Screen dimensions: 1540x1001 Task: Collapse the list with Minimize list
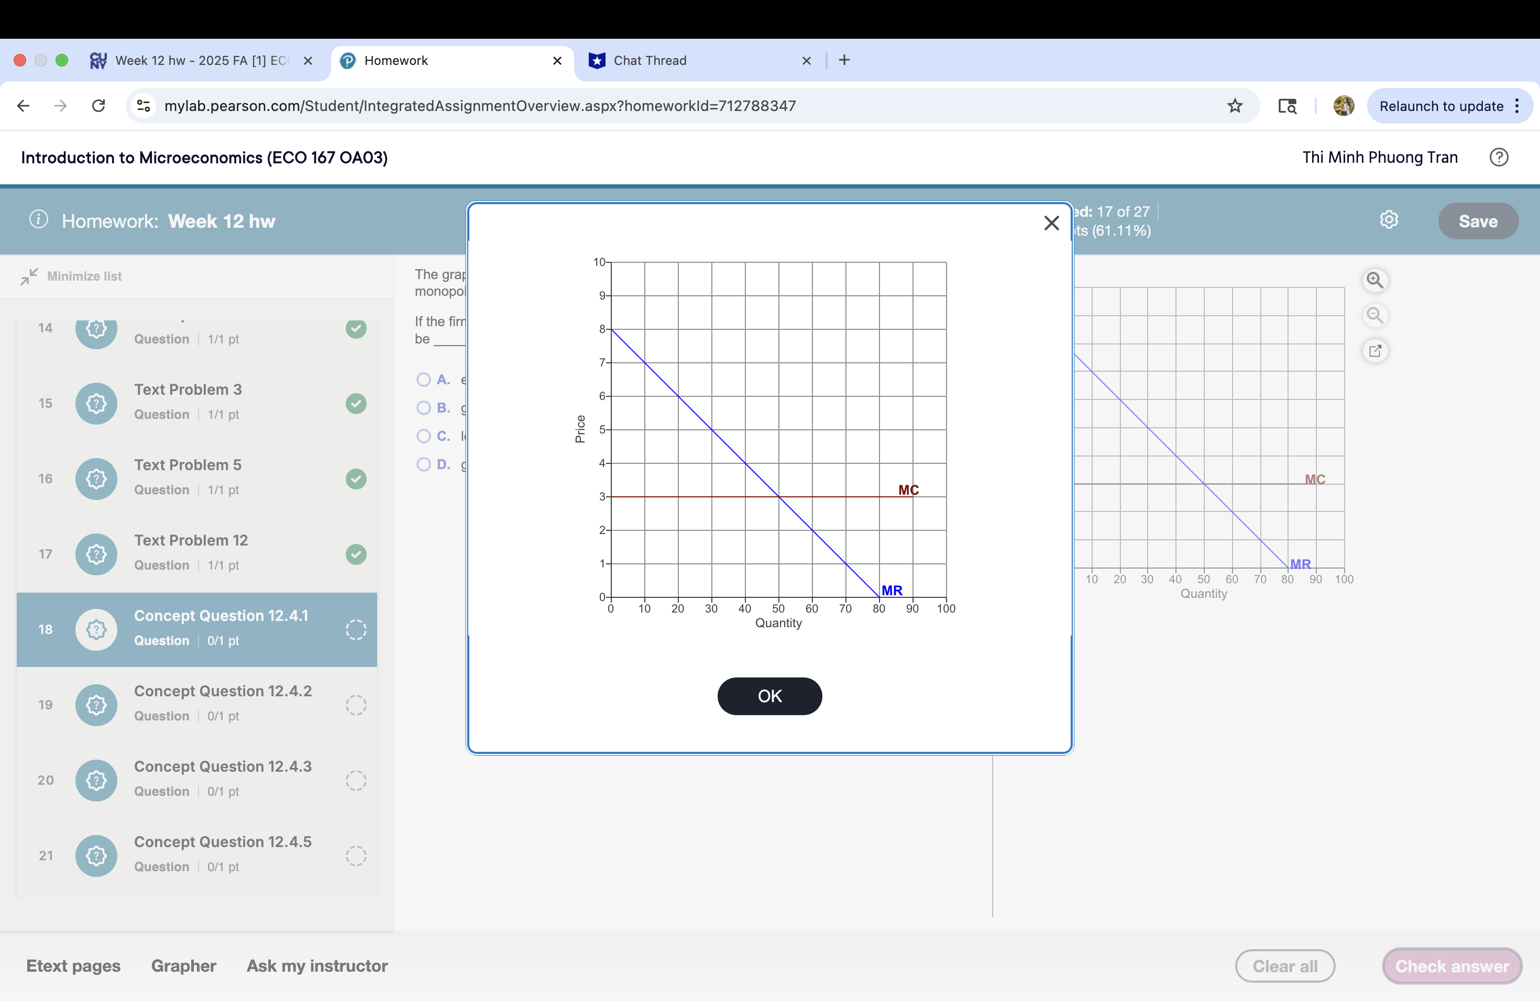click(x=72, y=276)
